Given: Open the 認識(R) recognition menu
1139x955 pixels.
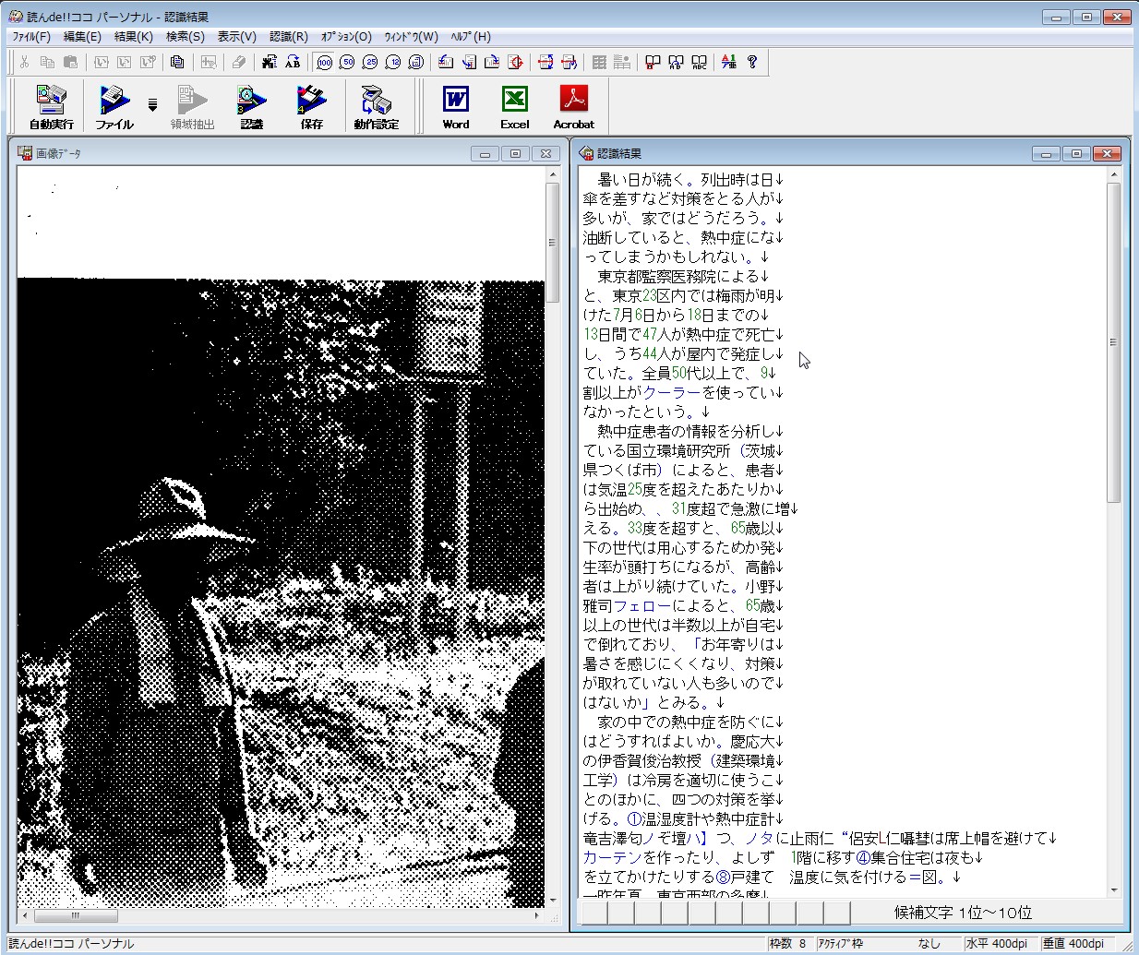Looking at the screenshot, I should tap(289, 37).
